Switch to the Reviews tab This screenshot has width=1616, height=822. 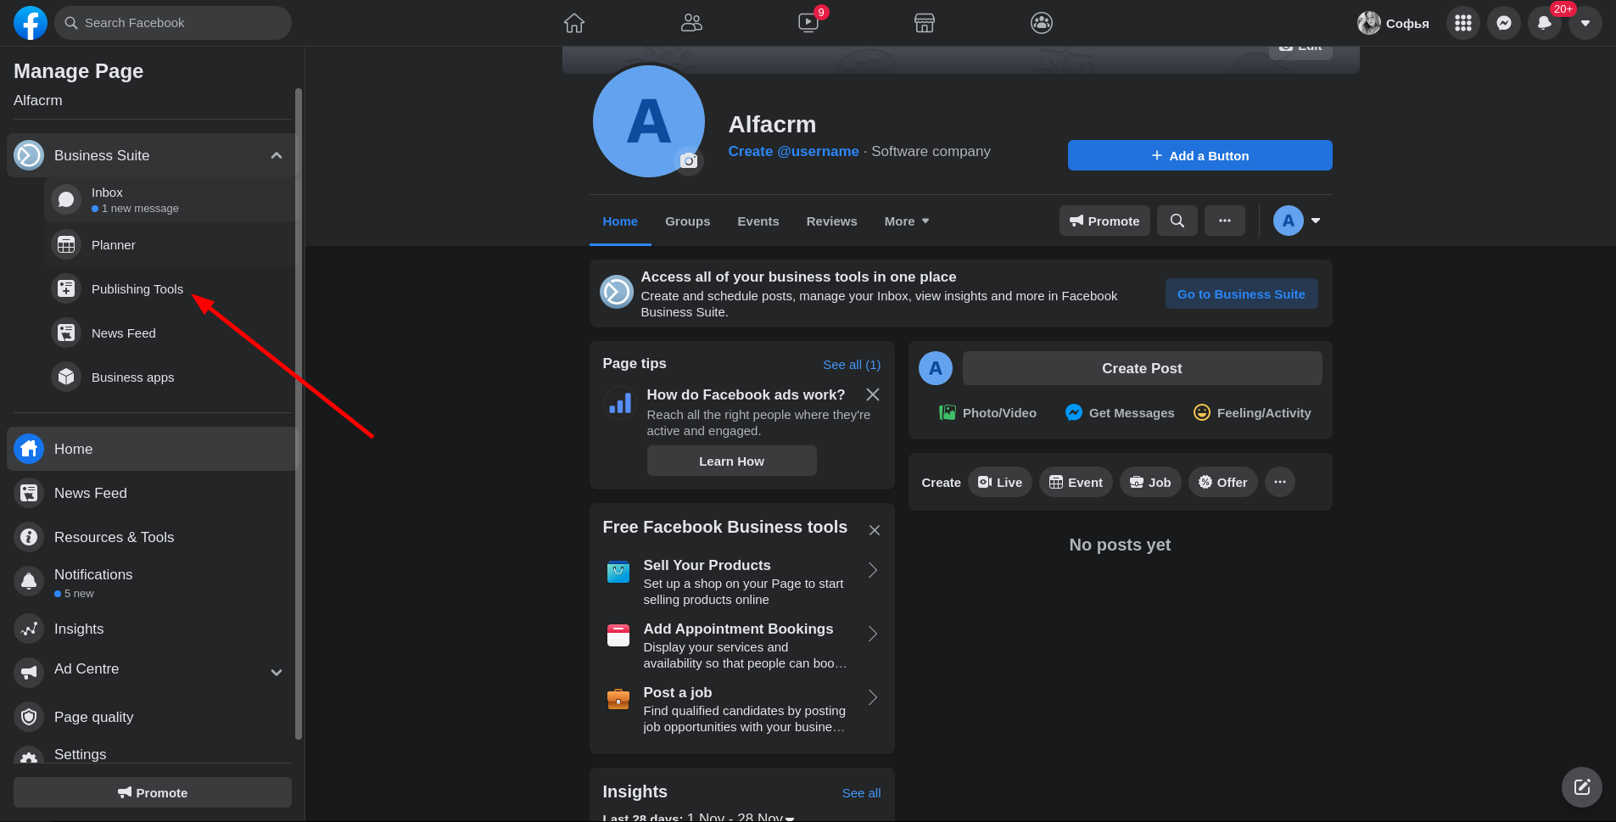(x=831, y=221)
